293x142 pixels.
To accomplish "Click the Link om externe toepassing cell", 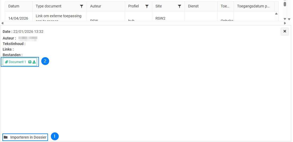I will click(x=59, y=16).
